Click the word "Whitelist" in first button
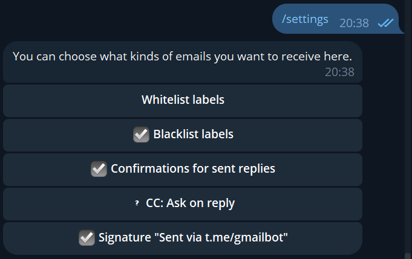This screenshot has width=412, height=259. click(162, 100)
